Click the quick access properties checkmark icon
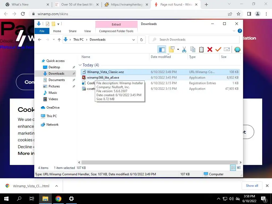Viewport: 272px width, 204px height. pos(47,24)
